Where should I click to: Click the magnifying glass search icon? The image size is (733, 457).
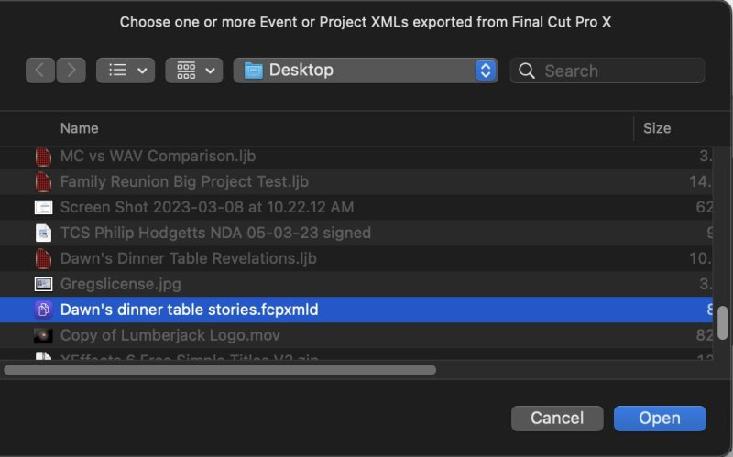click(527, 71)
